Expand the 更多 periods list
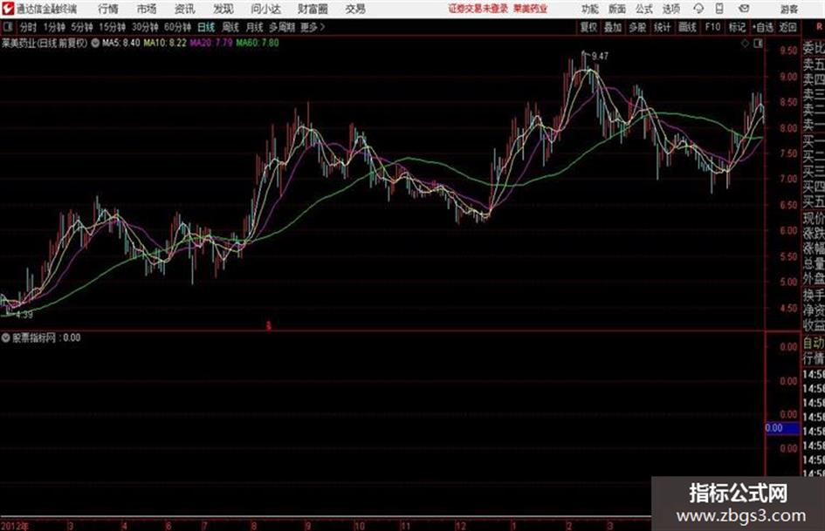825x531 pixels. pos(313,27)
